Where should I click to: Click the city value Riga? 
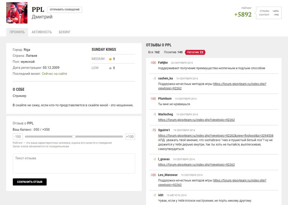[x=27, y=49]
